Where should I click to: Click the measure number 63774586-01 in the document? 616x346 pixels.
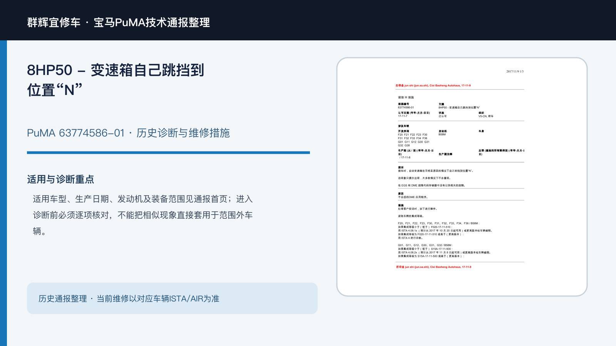406,108
